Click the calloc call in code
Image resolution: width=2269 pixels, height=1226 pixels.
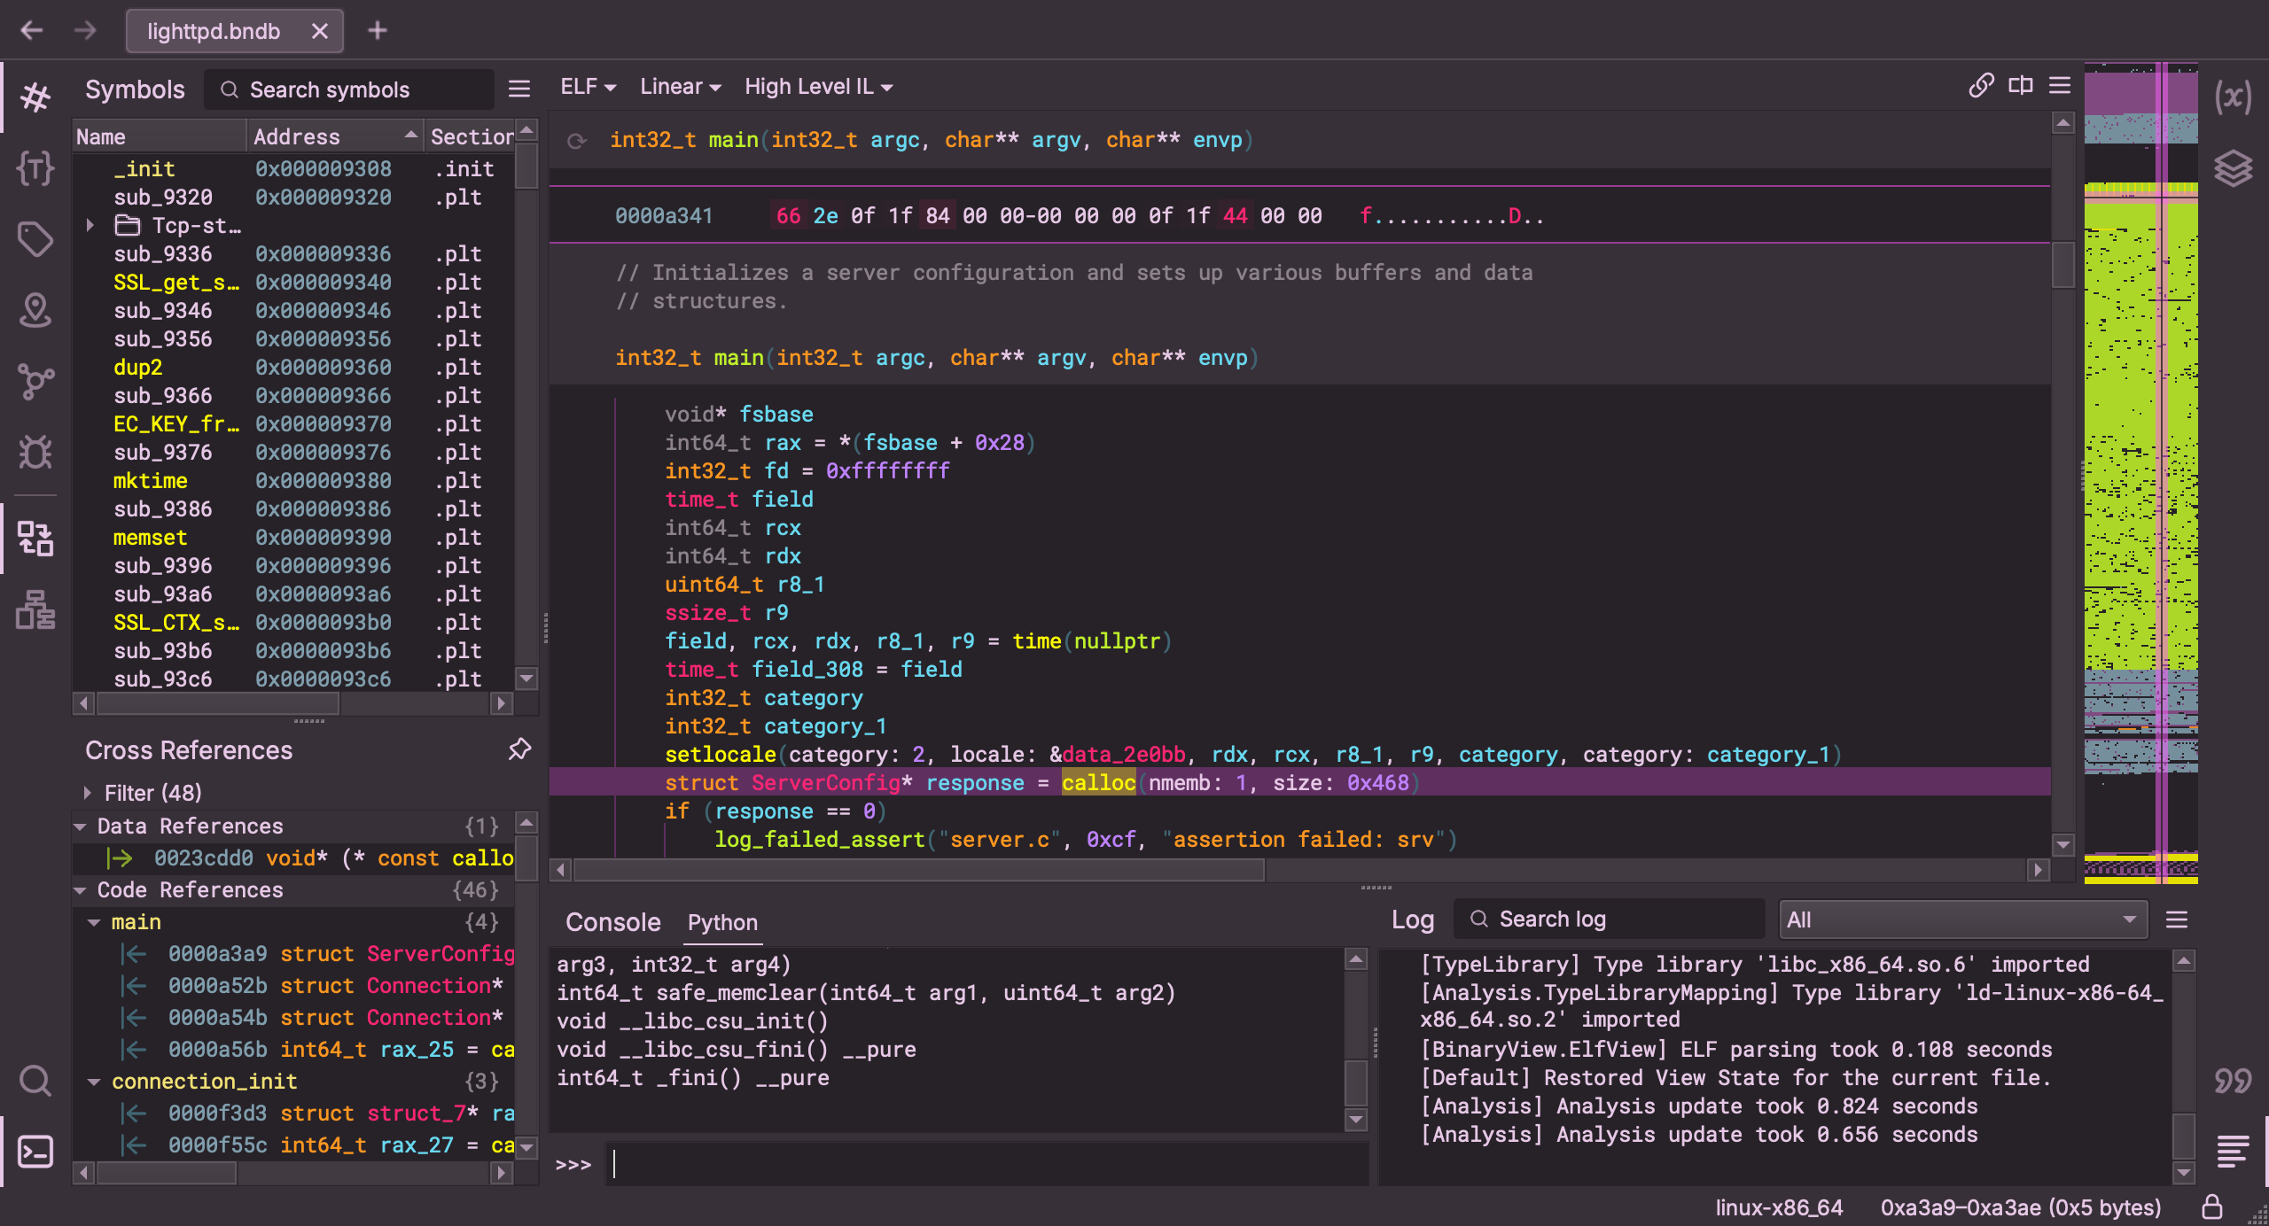(x=1098, y=783)
